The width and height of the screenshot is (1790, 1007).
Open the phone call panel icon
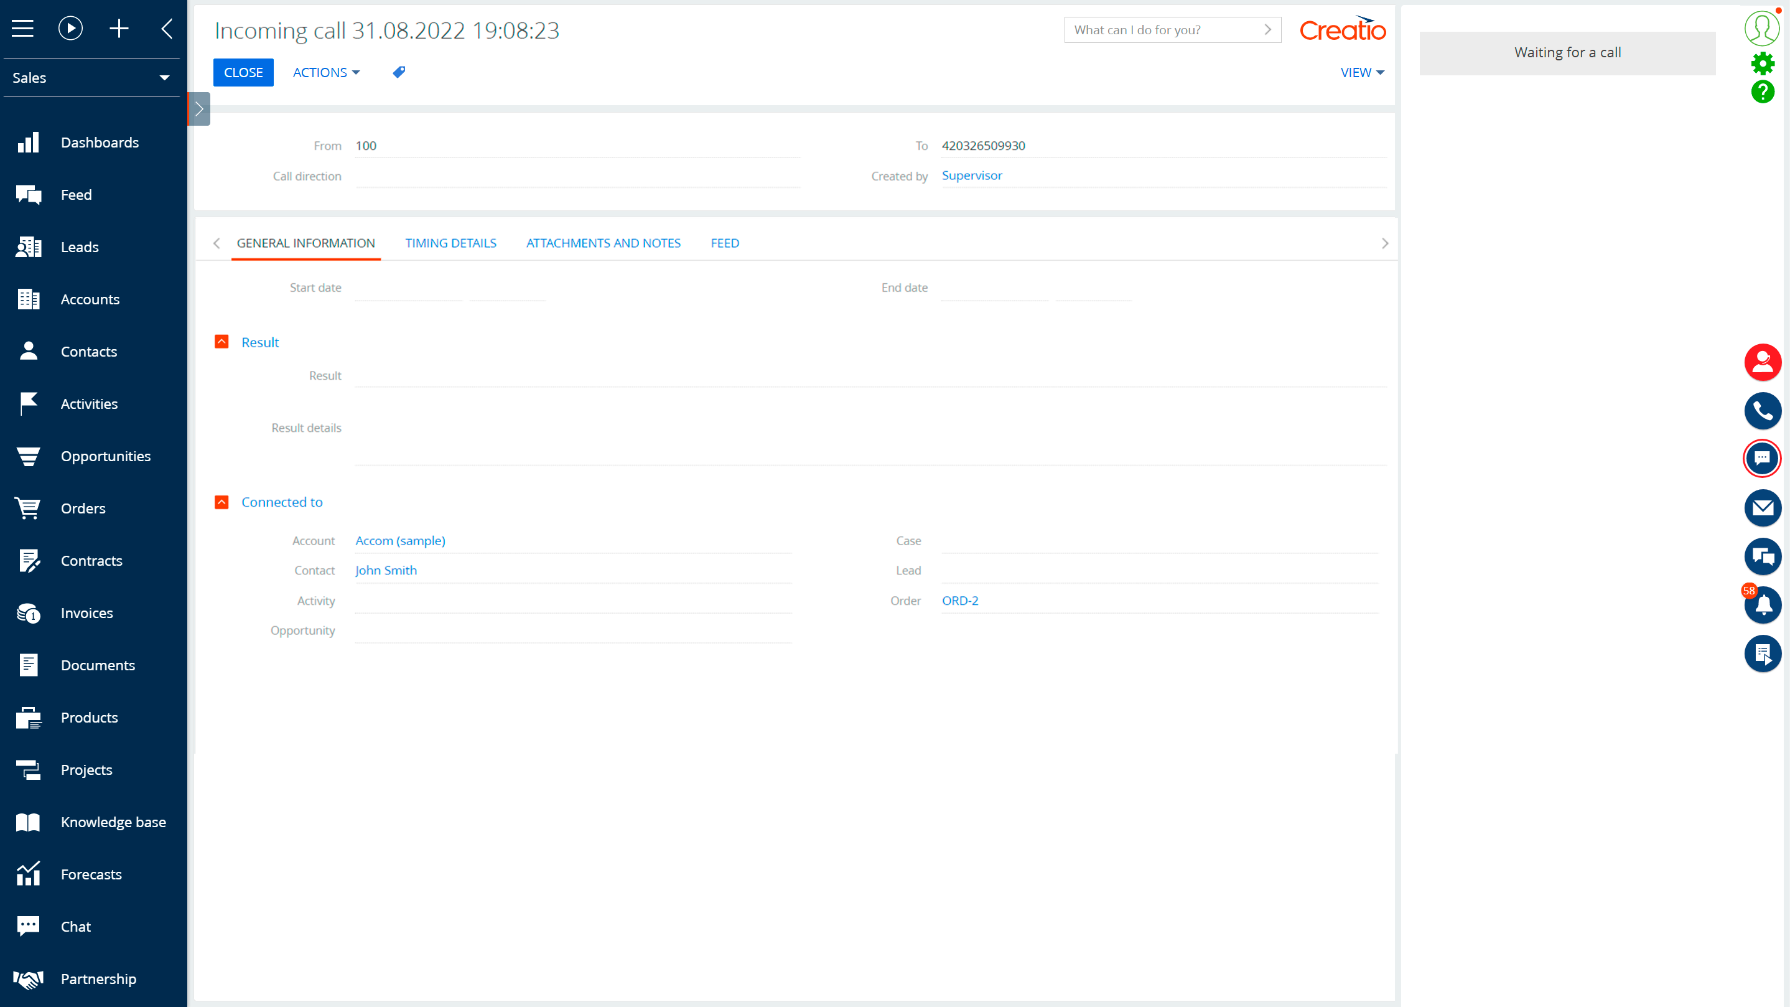click(1762, 411)
